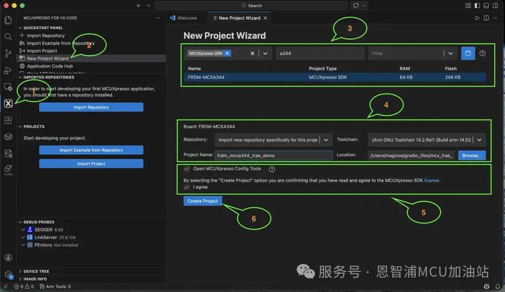Click Import Repository in Quickstart Panel
The image size is (505, 292).
point(46,35)
